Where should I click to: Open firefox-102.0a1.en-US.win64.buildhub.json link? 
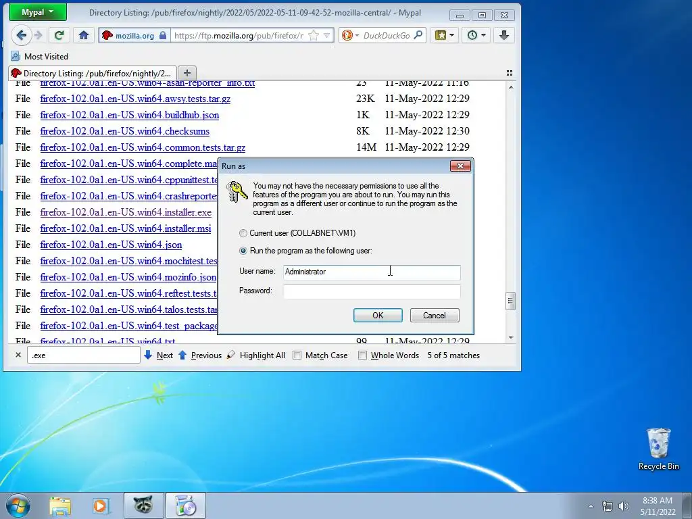click(130, 115)
